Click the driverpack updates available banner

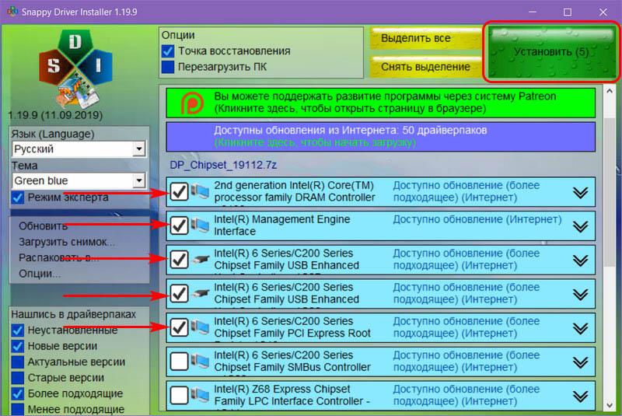pos(381,136)
